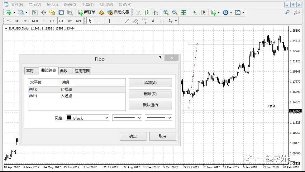
Task: Open the 文件(F) menu
Action: coord(17,4)
